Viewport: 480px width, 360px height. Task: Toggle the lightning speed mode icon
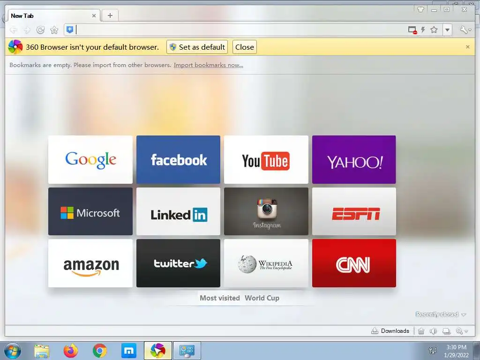pyautogui.click(x=423, y=30)
